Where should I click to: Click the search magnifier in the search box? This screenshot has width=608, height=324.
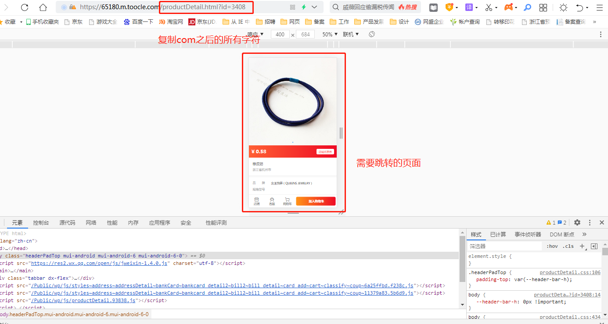(x=335, y=7)
